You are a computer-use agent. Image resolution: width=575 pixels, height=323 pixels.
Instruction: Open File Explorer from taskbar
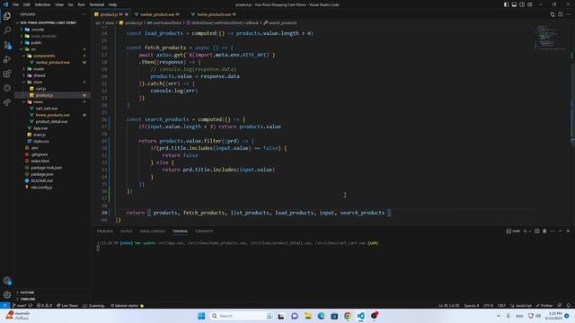[x=307, y=316]
